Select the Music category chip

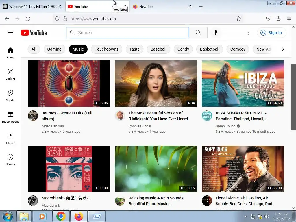(78, 49)
